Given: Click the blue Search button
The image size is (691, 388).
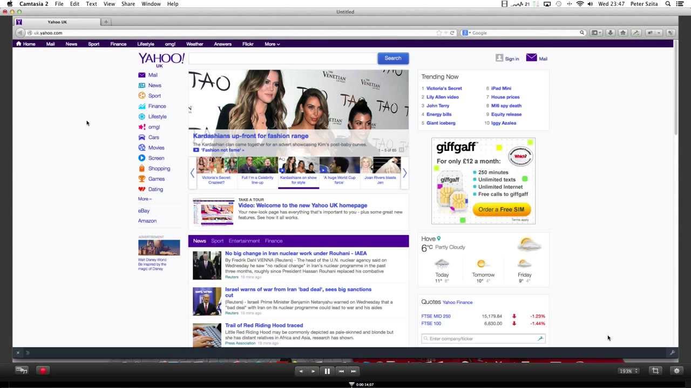Looking at the screenshot, I should (393, 58).
